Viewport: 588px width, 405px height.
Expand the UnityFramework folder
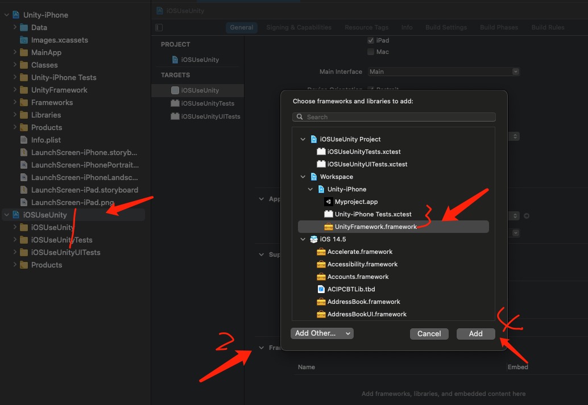click(15, 90)
